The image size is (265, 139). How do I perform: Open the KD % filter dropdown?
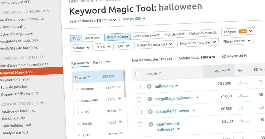pos(104,47)
